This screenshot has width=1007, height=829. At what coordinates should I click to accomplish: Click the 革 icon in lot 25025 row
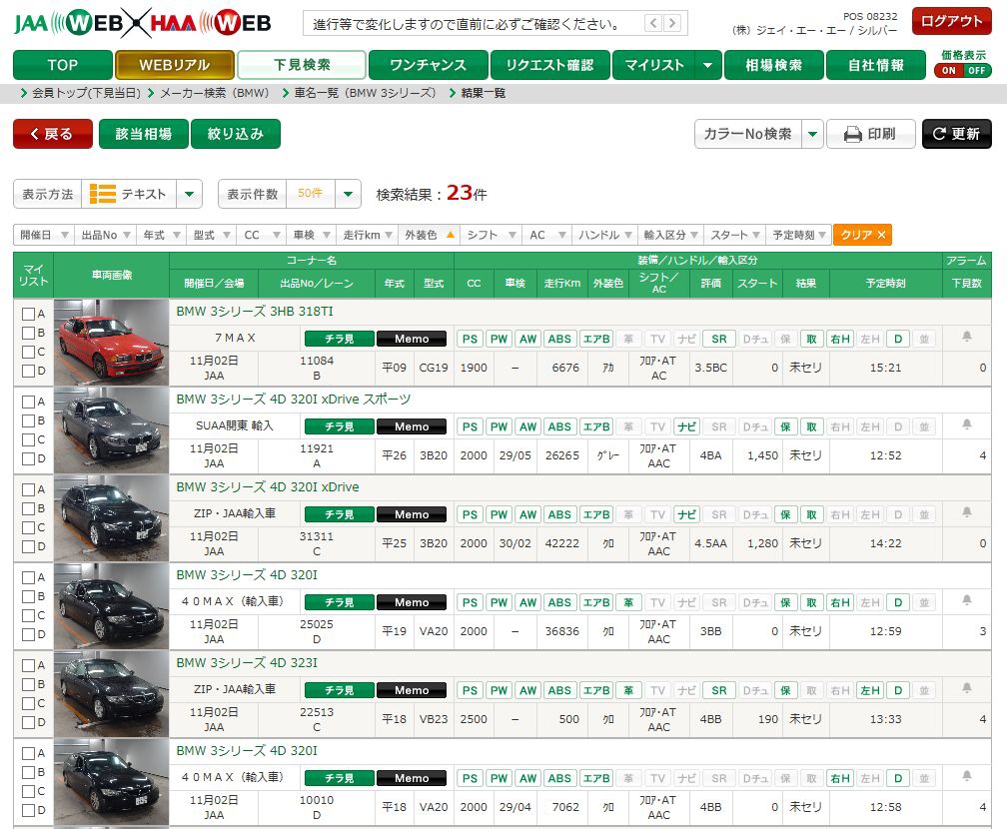pyautogui.click(x=628, y=603)
